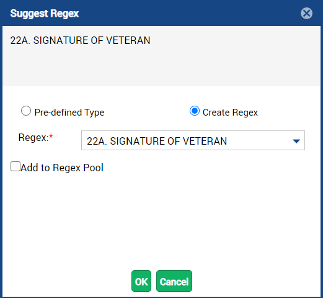Click the Regex: field label
Image resolution: width=323 pixels, height=298 pixels.
(x=33, y=137)
